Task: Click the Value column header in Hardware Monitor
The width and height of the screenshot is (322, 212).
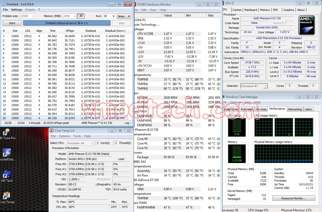Action: pos(173,15)
